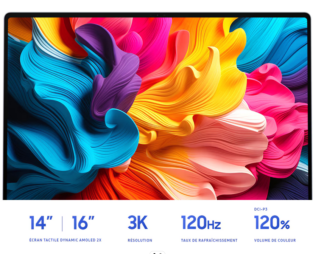
Task: Click the VOLUME DE COULEUR caption
Action: tap(275, 240)
